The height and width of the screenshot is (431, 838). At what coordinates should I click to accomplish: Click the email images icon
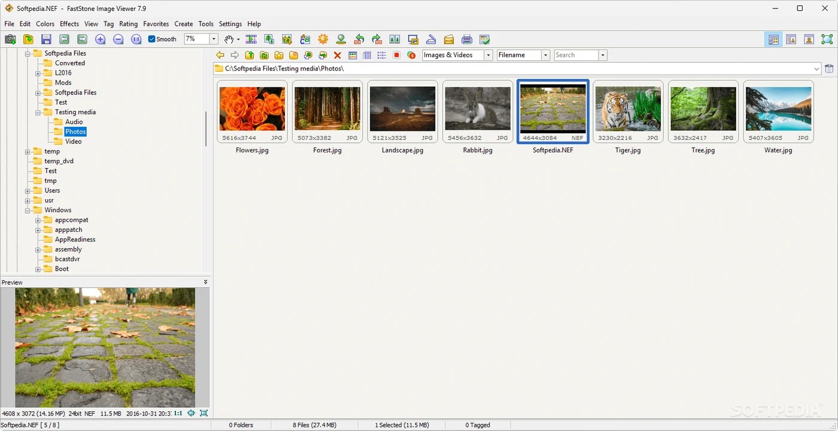click(449, 39)
